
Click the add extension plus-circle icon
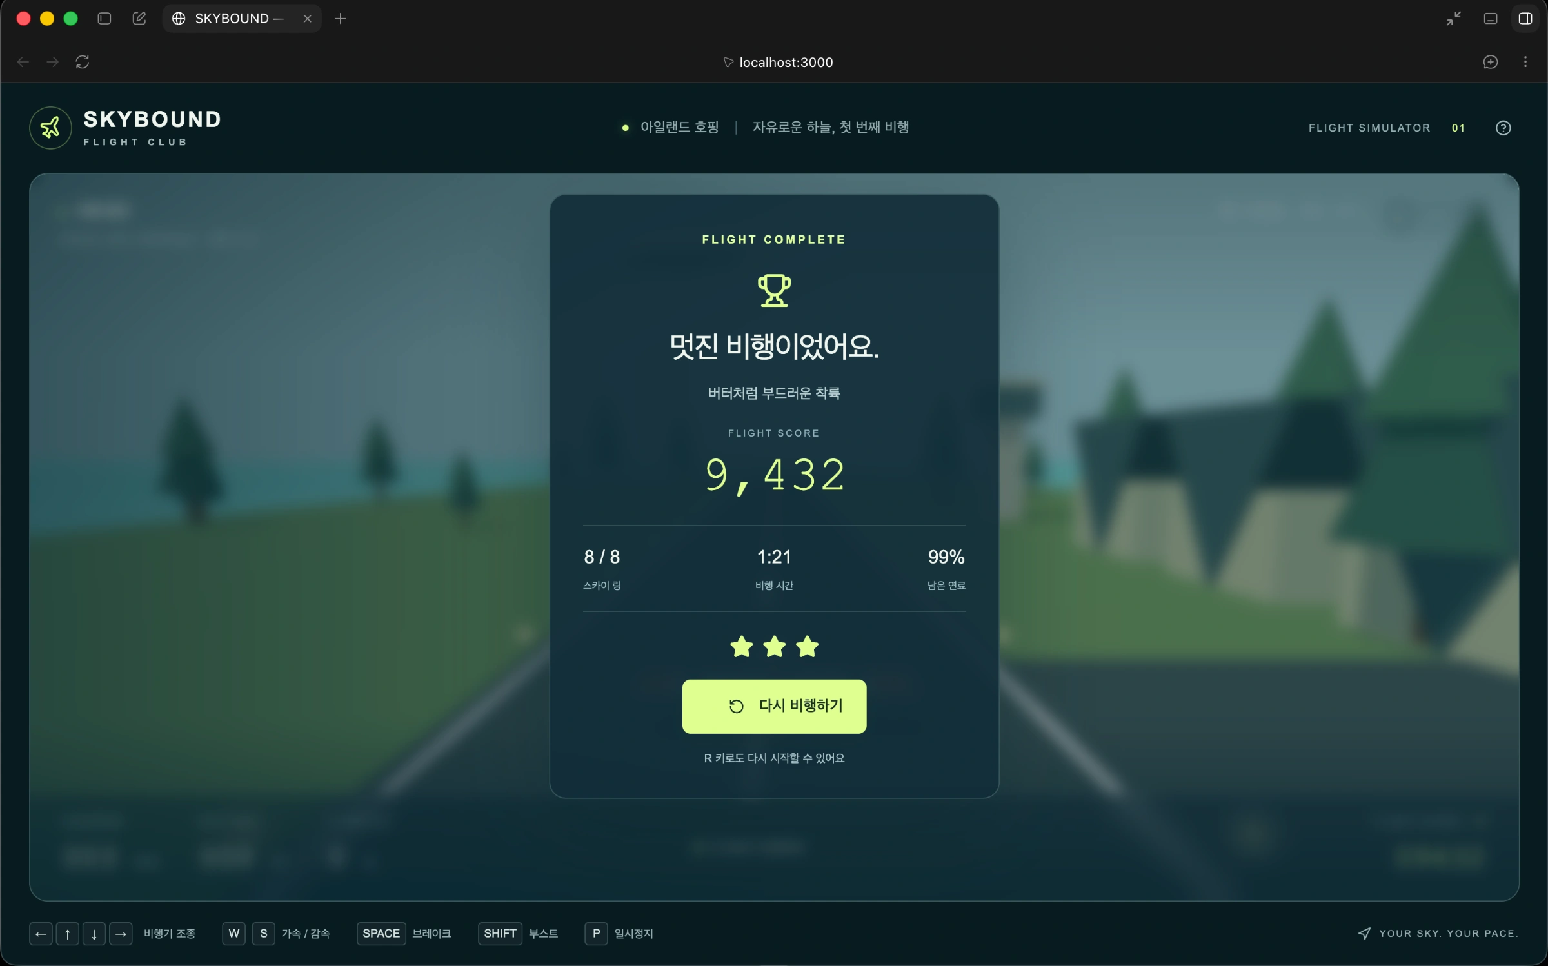tap(1491, 62)
